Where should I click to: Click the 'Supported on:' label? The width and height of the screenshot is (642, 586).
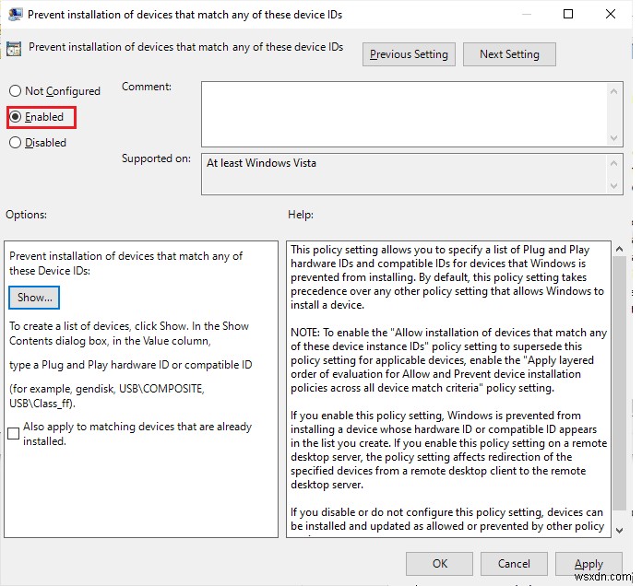click(156, 158)
